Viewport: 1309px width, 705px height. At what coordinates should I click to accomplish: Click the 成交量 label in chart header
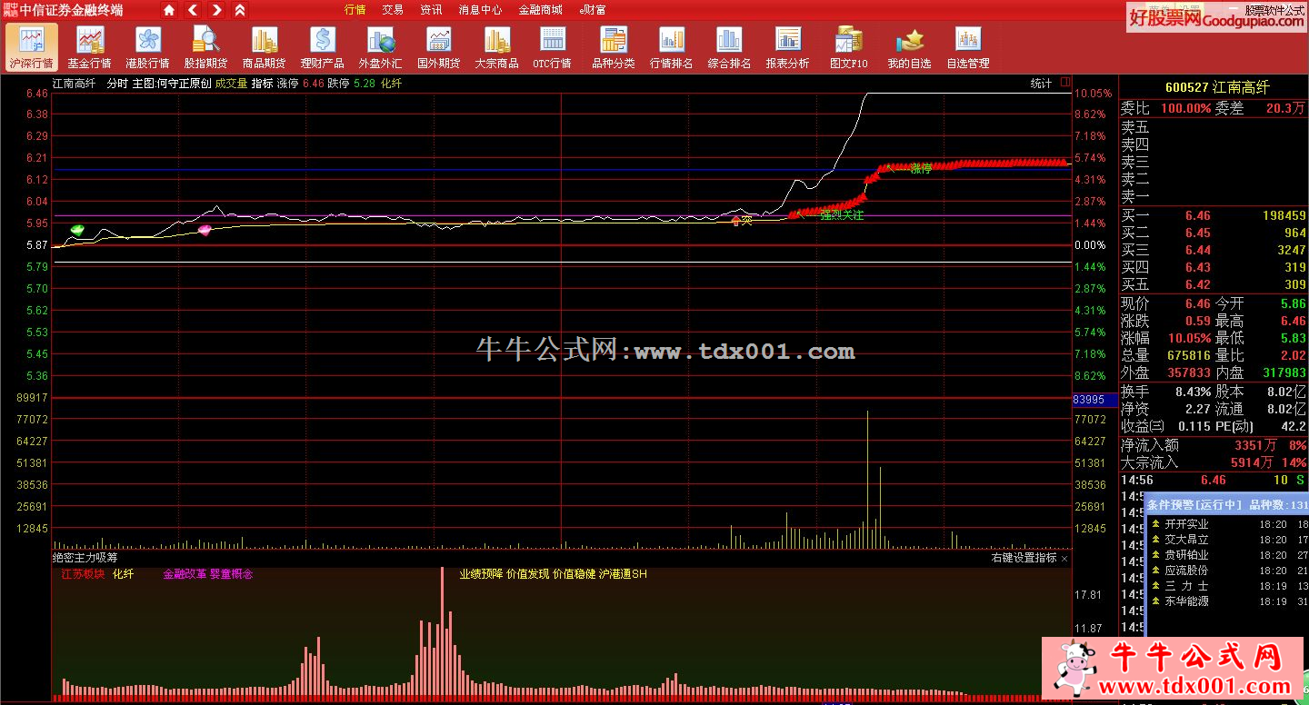pyautogui.click(x=231, y=83)
